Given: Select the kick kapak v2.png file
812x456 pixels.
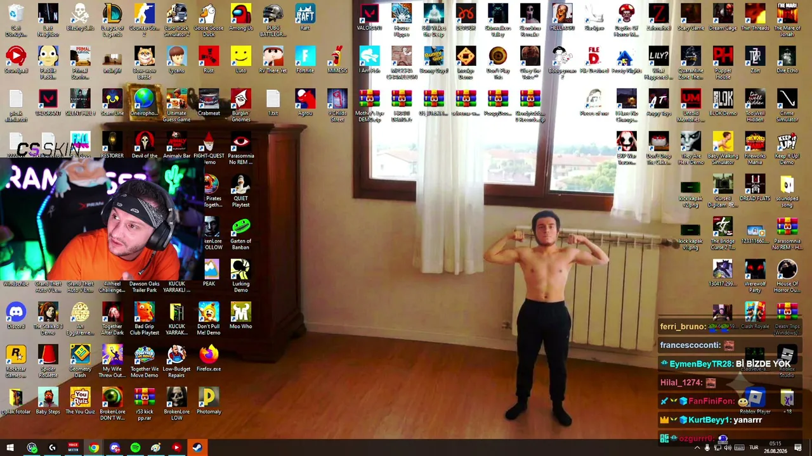Looking at the screenshot, I should 690,193.
